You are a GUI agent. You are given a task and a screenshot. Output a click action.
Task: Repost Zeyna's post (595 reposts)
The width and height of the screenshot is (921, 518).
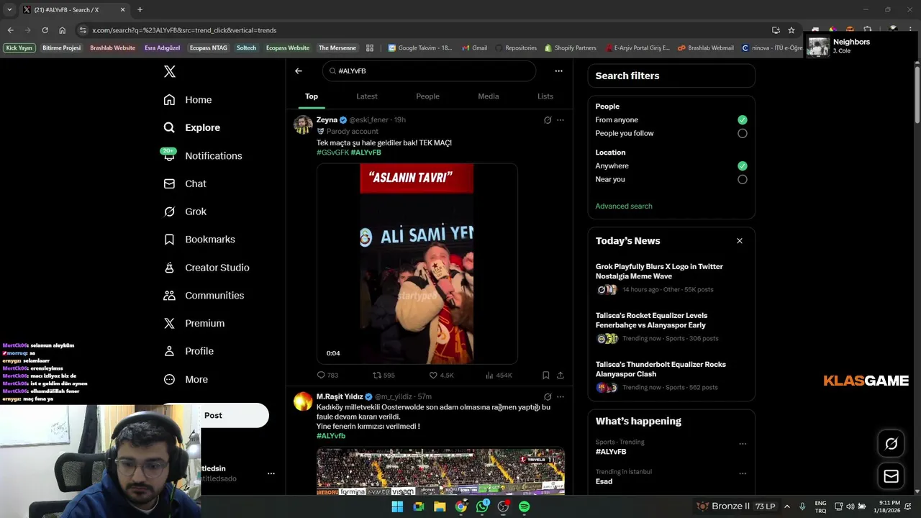pyautogui.click(x=384, y=375)
